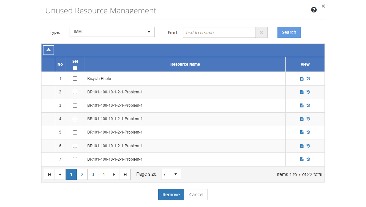Check the box for row 4
This screenshot has width=366, height=207.
coord(75,119)
